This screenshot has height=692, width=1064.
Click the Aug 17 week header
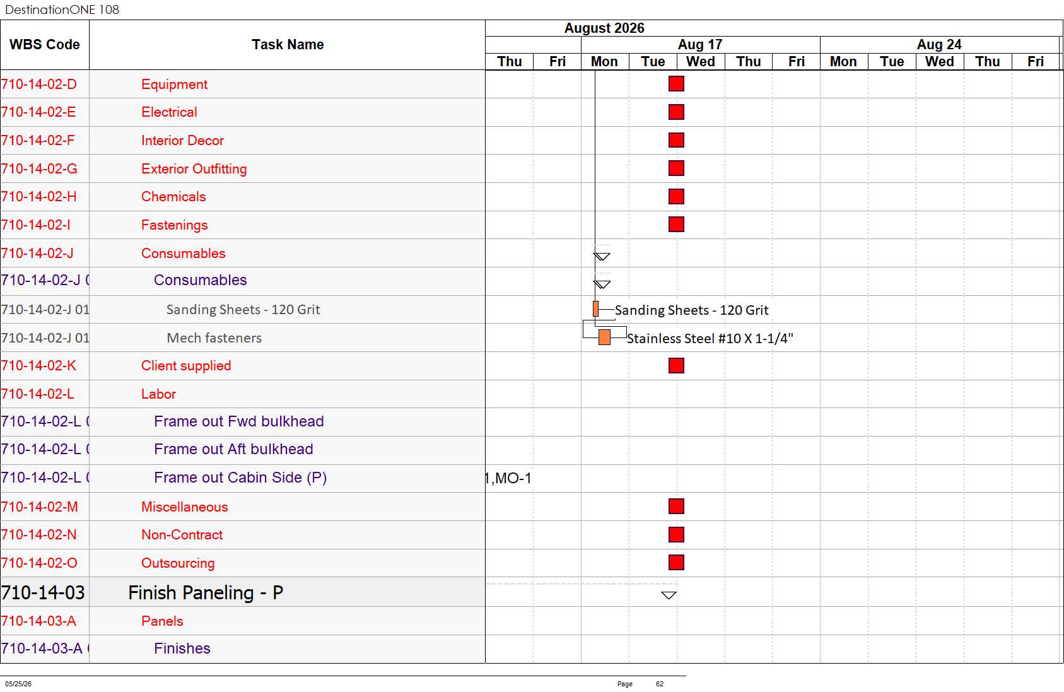(700, 45)
